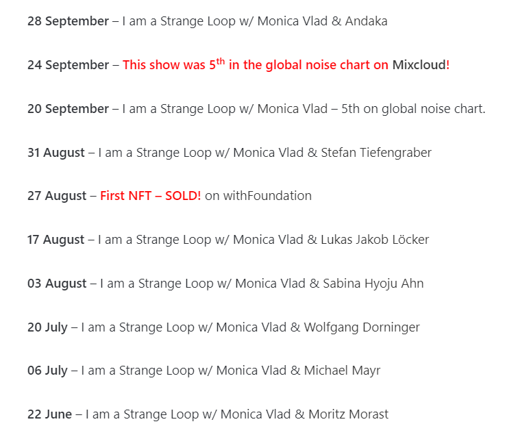Open the Michael Mayr Strange Loop entry
This screenshot has width=507, height=437.
point(230,371)
